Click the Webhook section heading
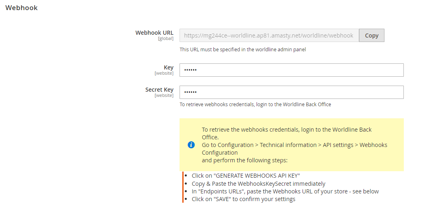 [x=22, y=8]
